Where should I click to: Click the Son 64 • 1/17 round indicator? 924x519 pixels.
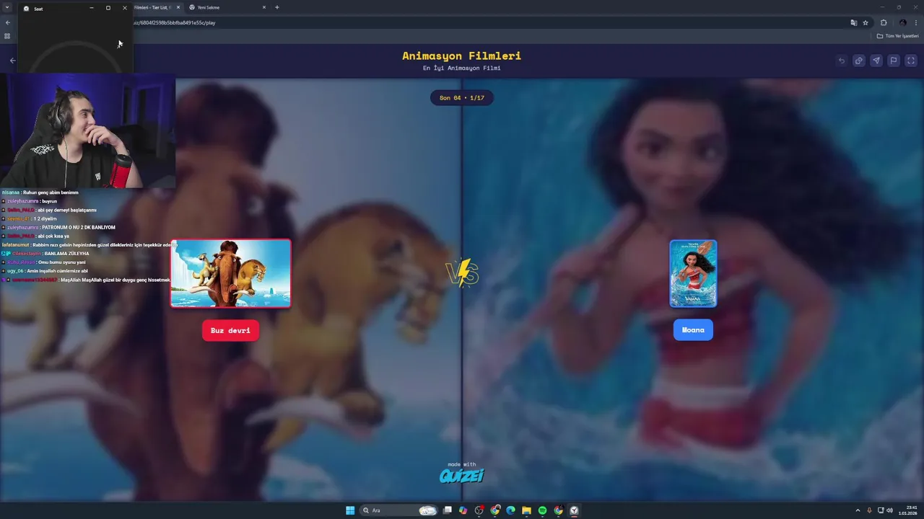[x=462, y=97]
